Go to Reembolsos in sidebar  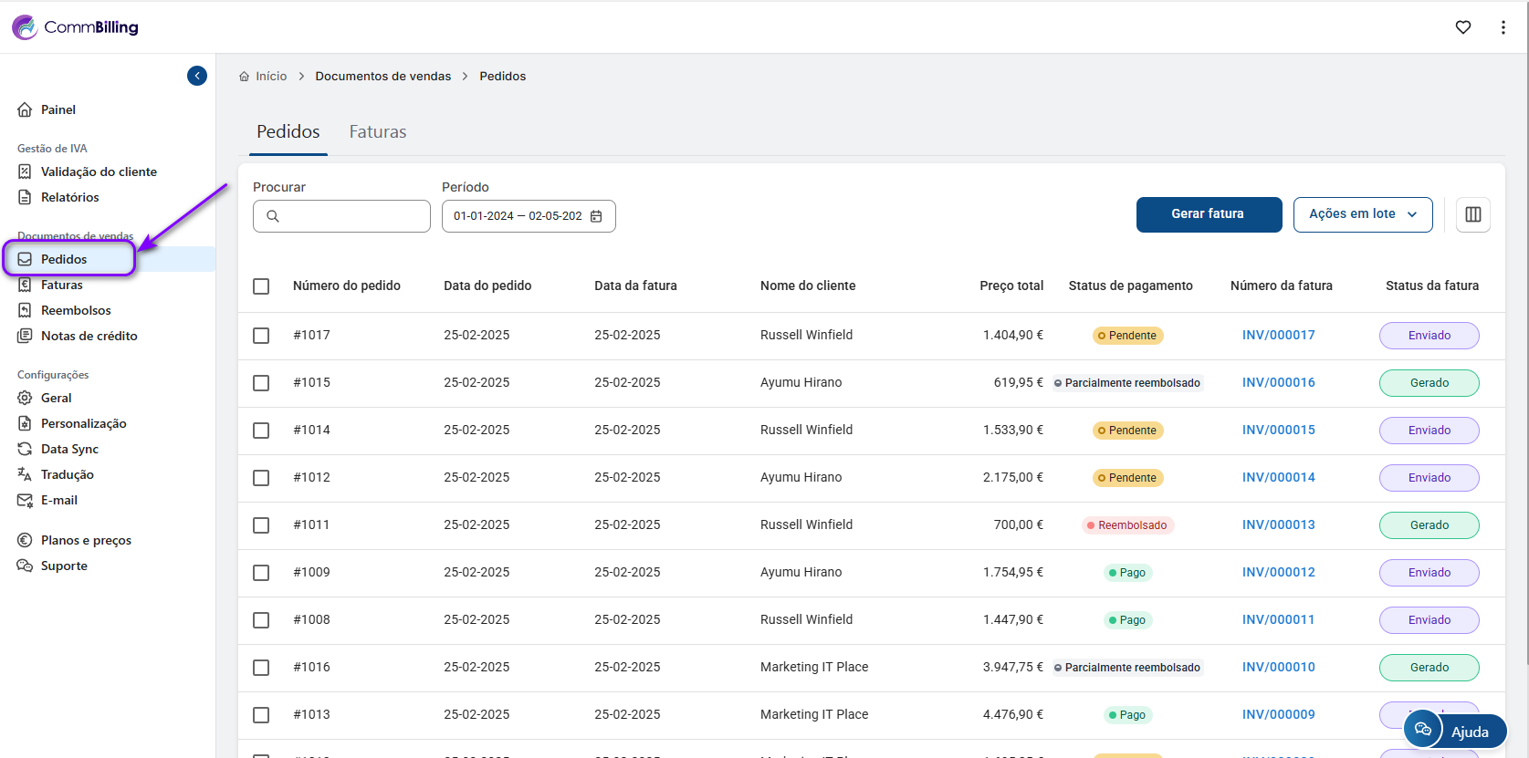pyautogui.click(x=76, y=310)
